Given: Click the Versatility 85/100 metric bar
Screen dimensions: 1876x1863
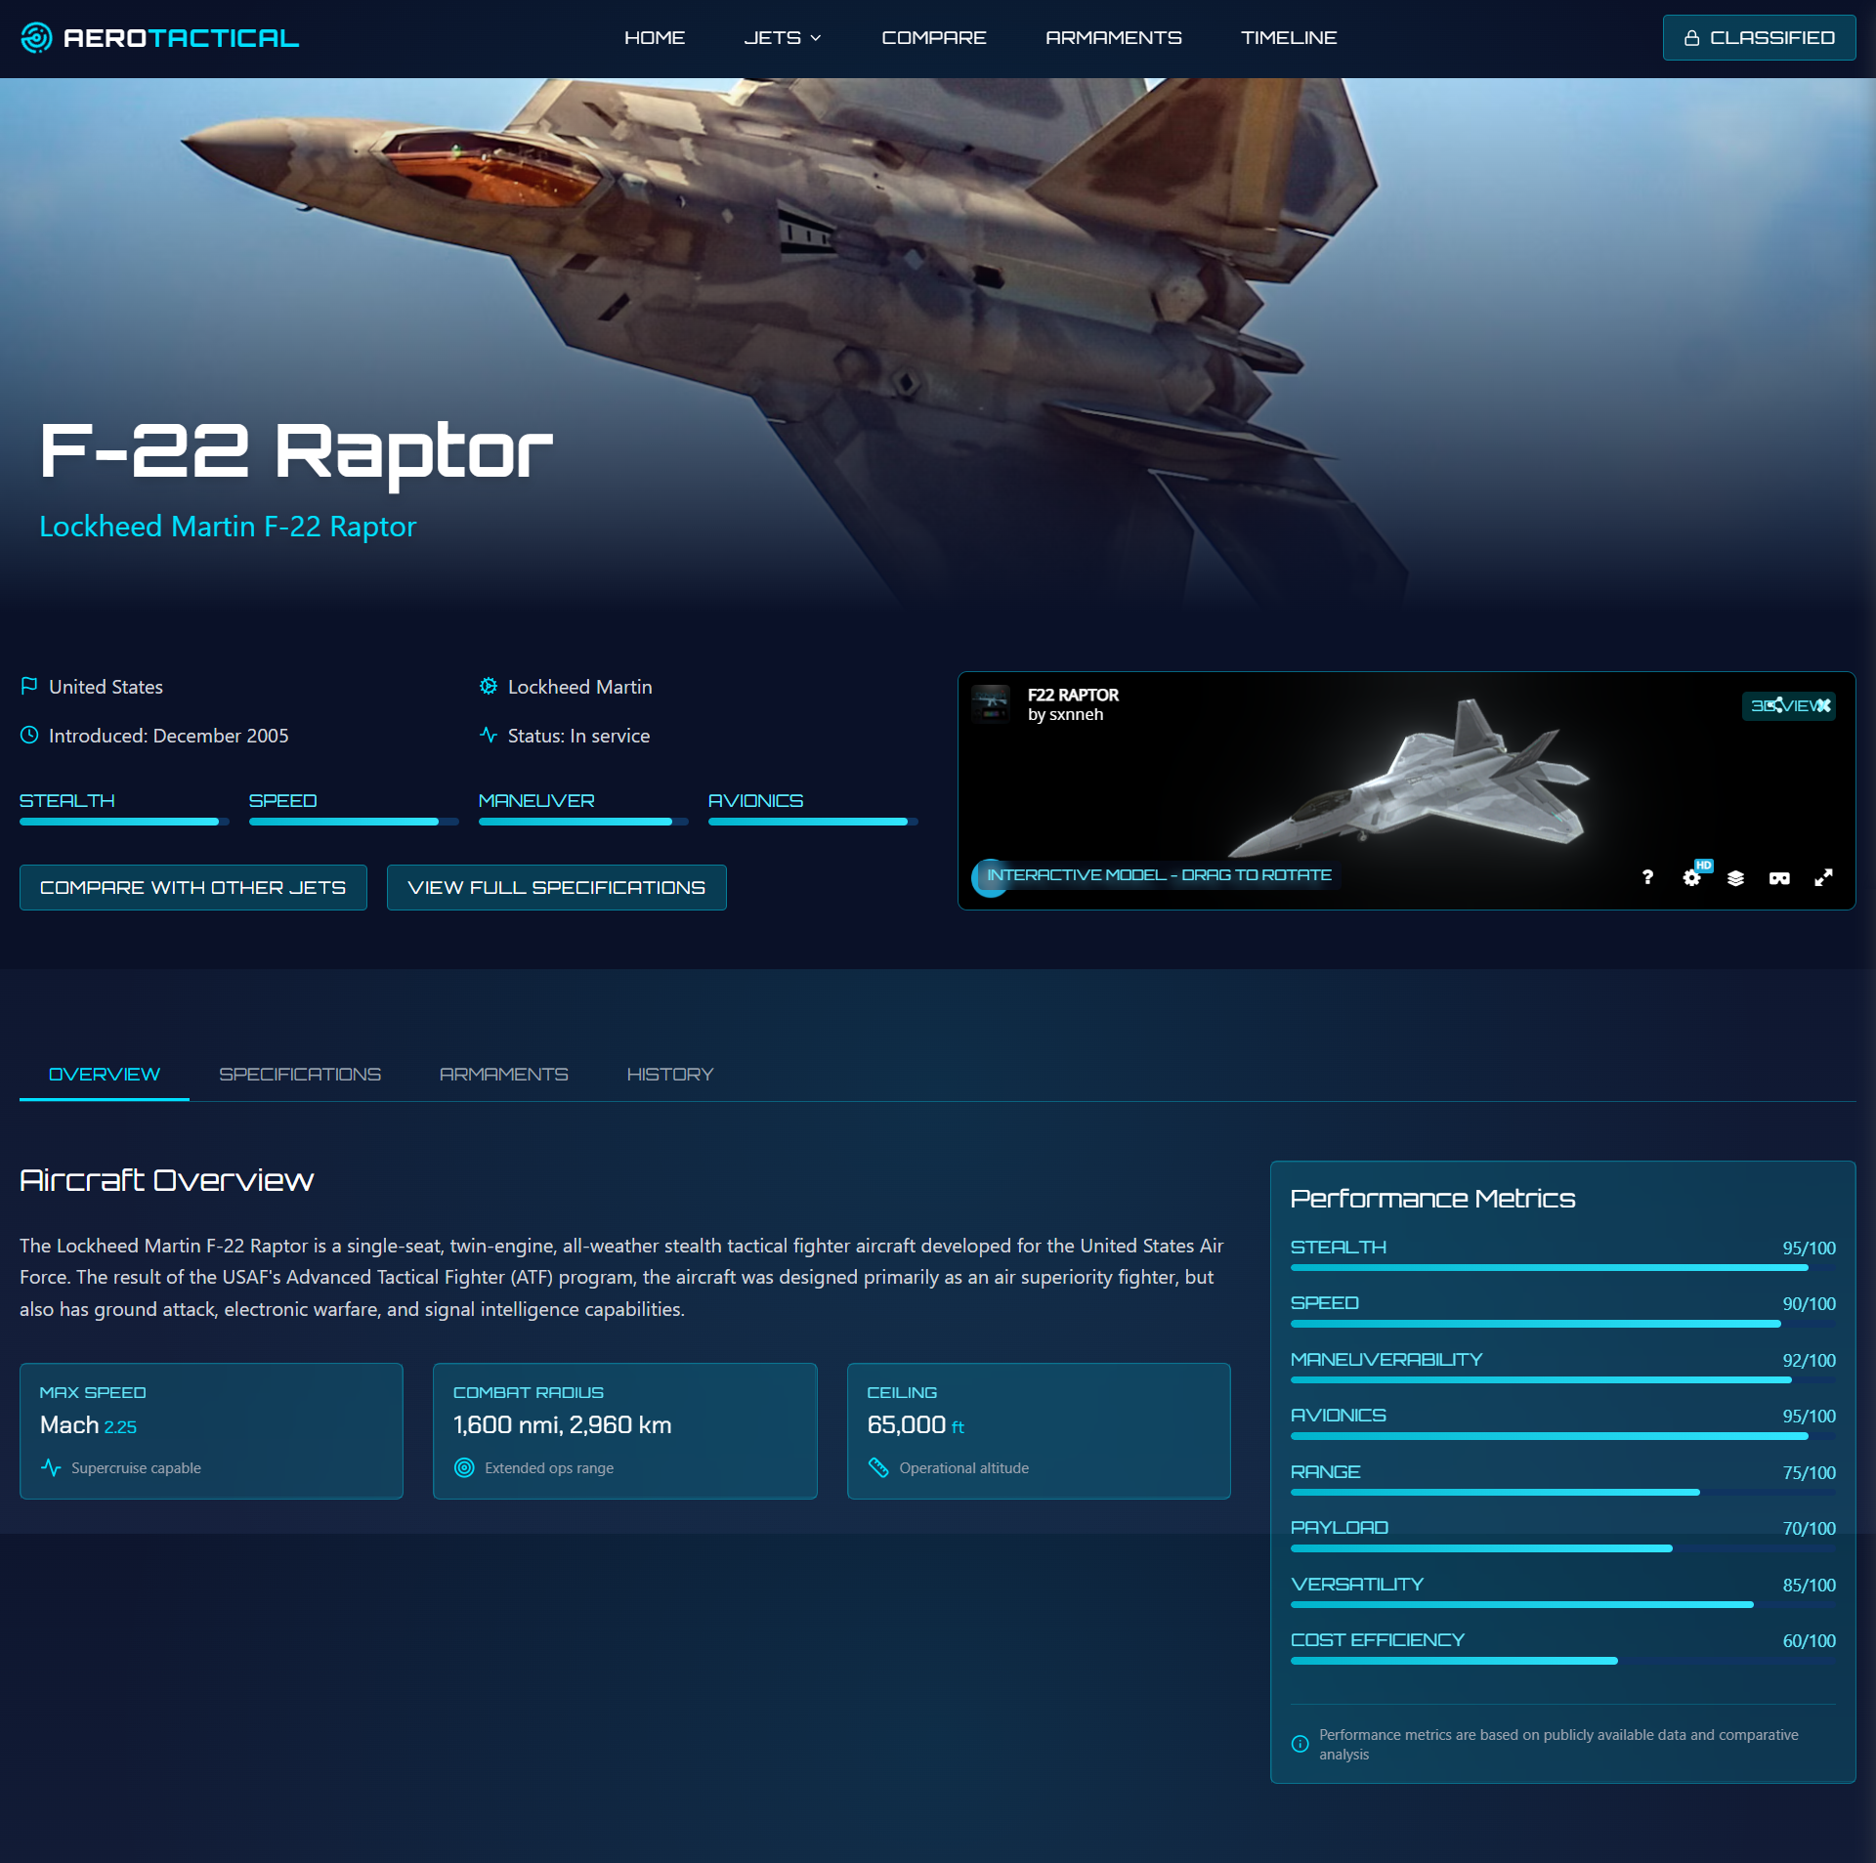Looking at the screenshot, I should point(1562,1604).
